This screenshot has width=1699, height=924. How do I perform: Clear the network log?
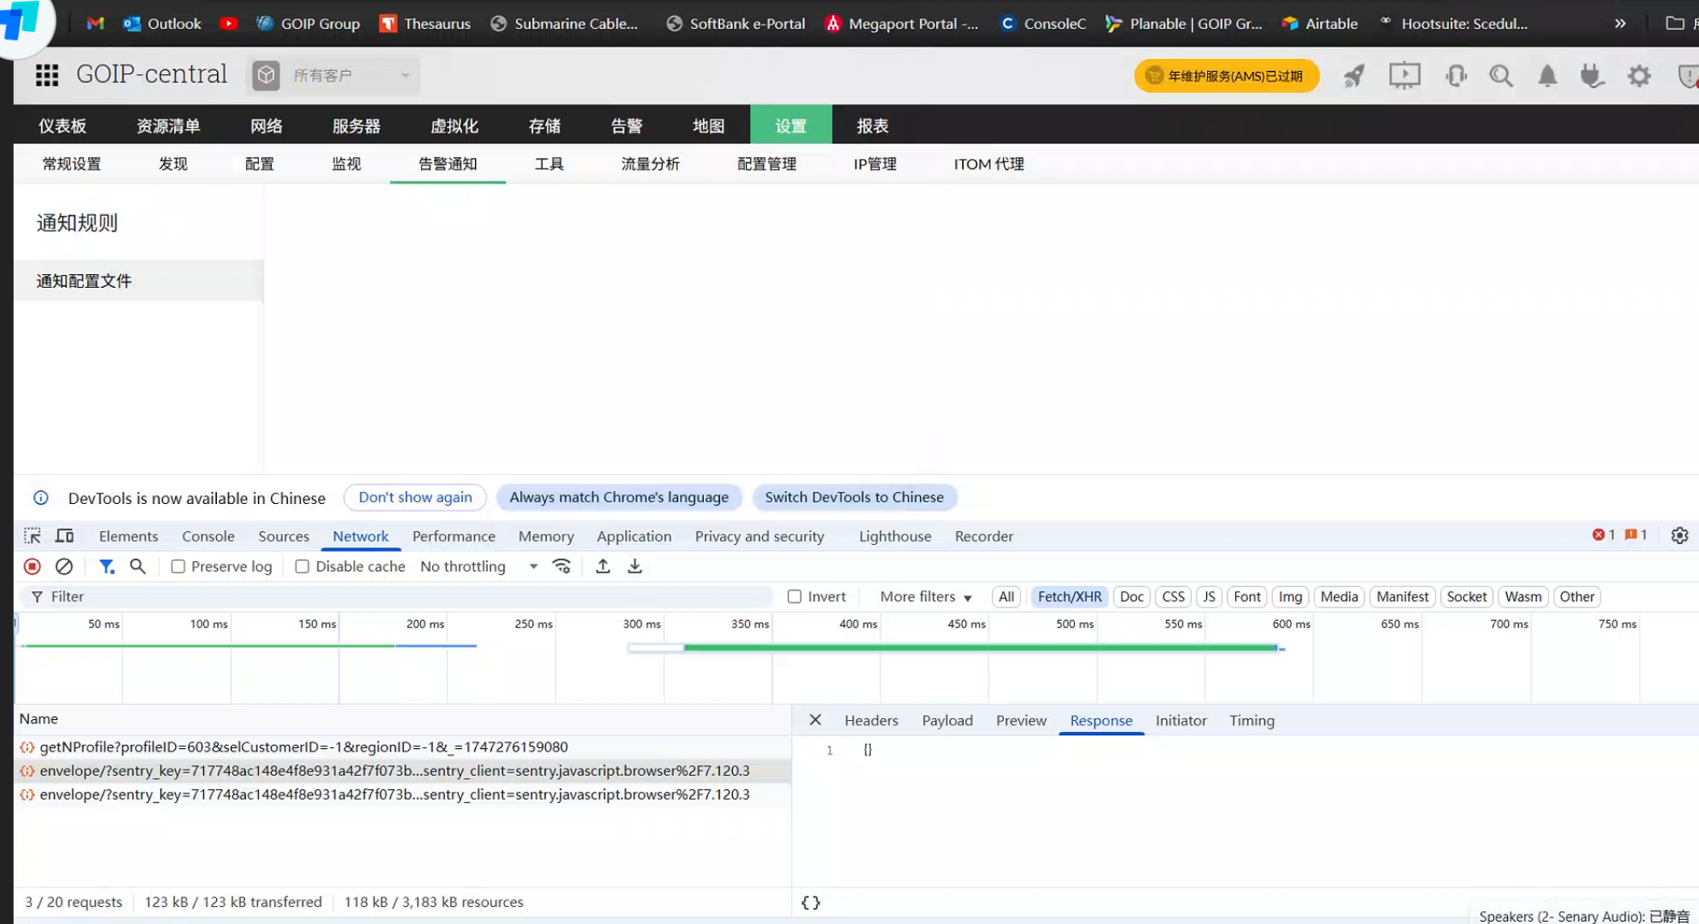(x=64, y=567)
